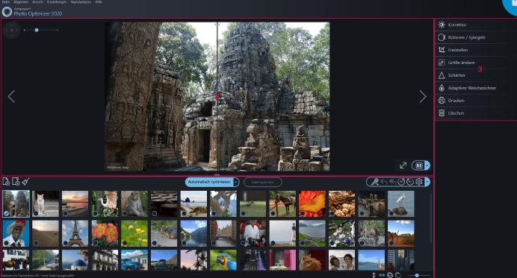Check the yellow flowers photo selection circle

pyautogui.click(x=125, y=243)
